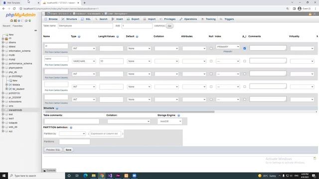The image size is (319, 179).
Task: Open a new browser tab
Action: (x=84, y=3)
